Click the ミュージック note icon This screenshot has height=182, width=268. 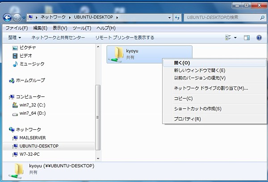click(15, 64)
